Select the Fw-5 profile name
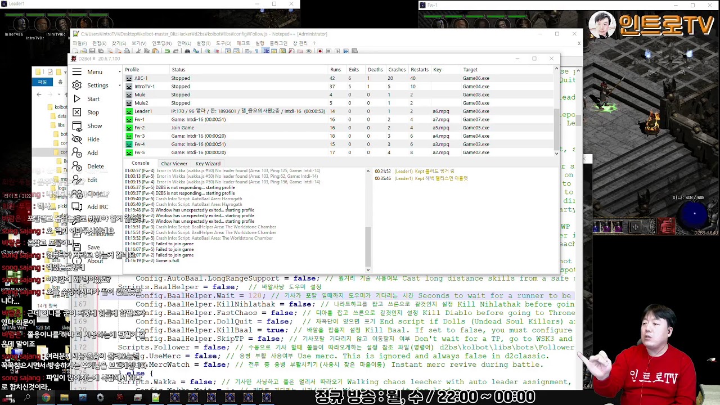This screenshot has width=720, height=405. [139, 152]
